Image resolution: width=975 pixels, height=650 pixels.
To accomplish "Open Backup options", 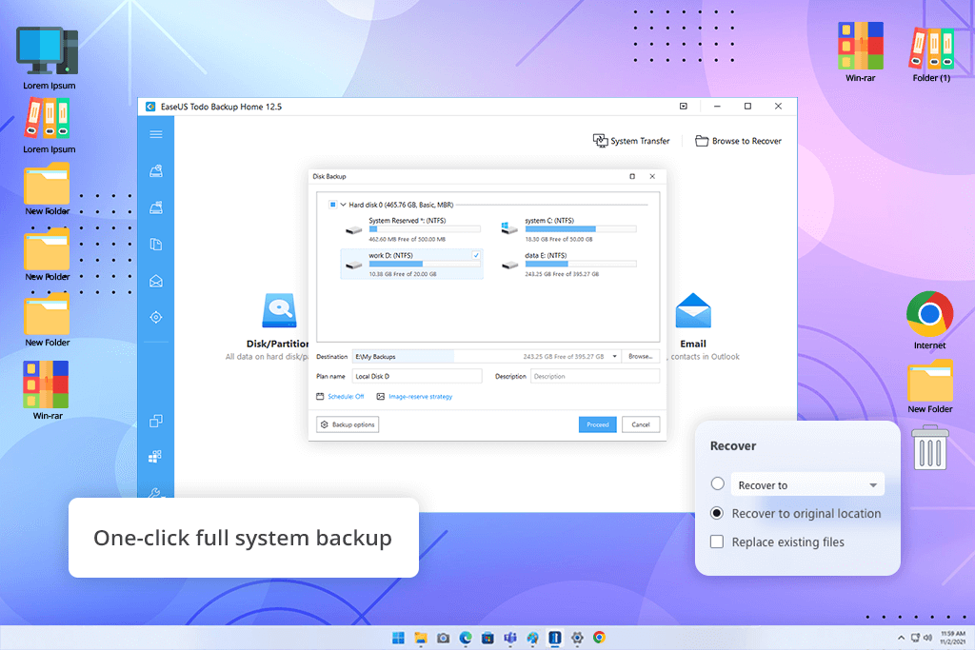I will [348, 424].
